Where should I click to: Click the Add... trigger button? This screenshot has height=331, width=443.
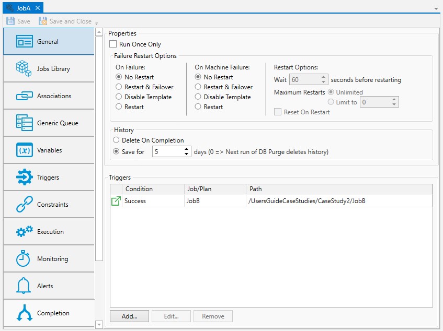point(129,316)
